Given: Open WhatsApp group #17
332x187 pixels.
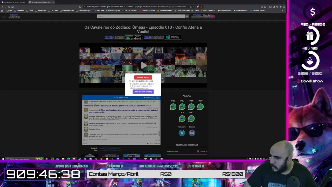Looking at the screenshot, I should tap(182, 107).
